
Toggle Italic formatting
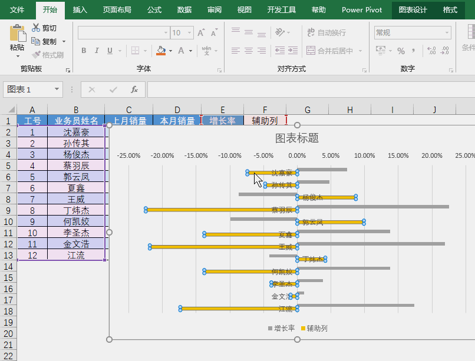coord(97,51)
